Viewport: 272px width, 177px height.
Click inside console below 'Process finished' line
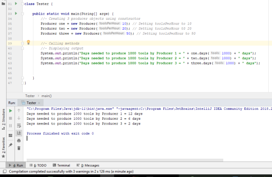pyautogui.click(x=147, y=139)
